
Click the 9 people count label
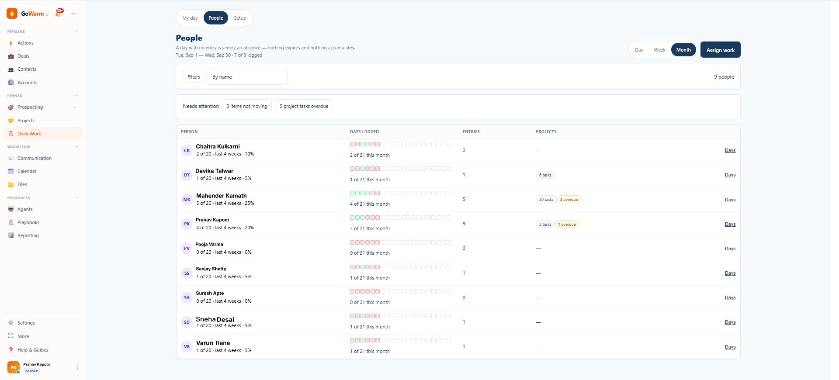(724, 77)
